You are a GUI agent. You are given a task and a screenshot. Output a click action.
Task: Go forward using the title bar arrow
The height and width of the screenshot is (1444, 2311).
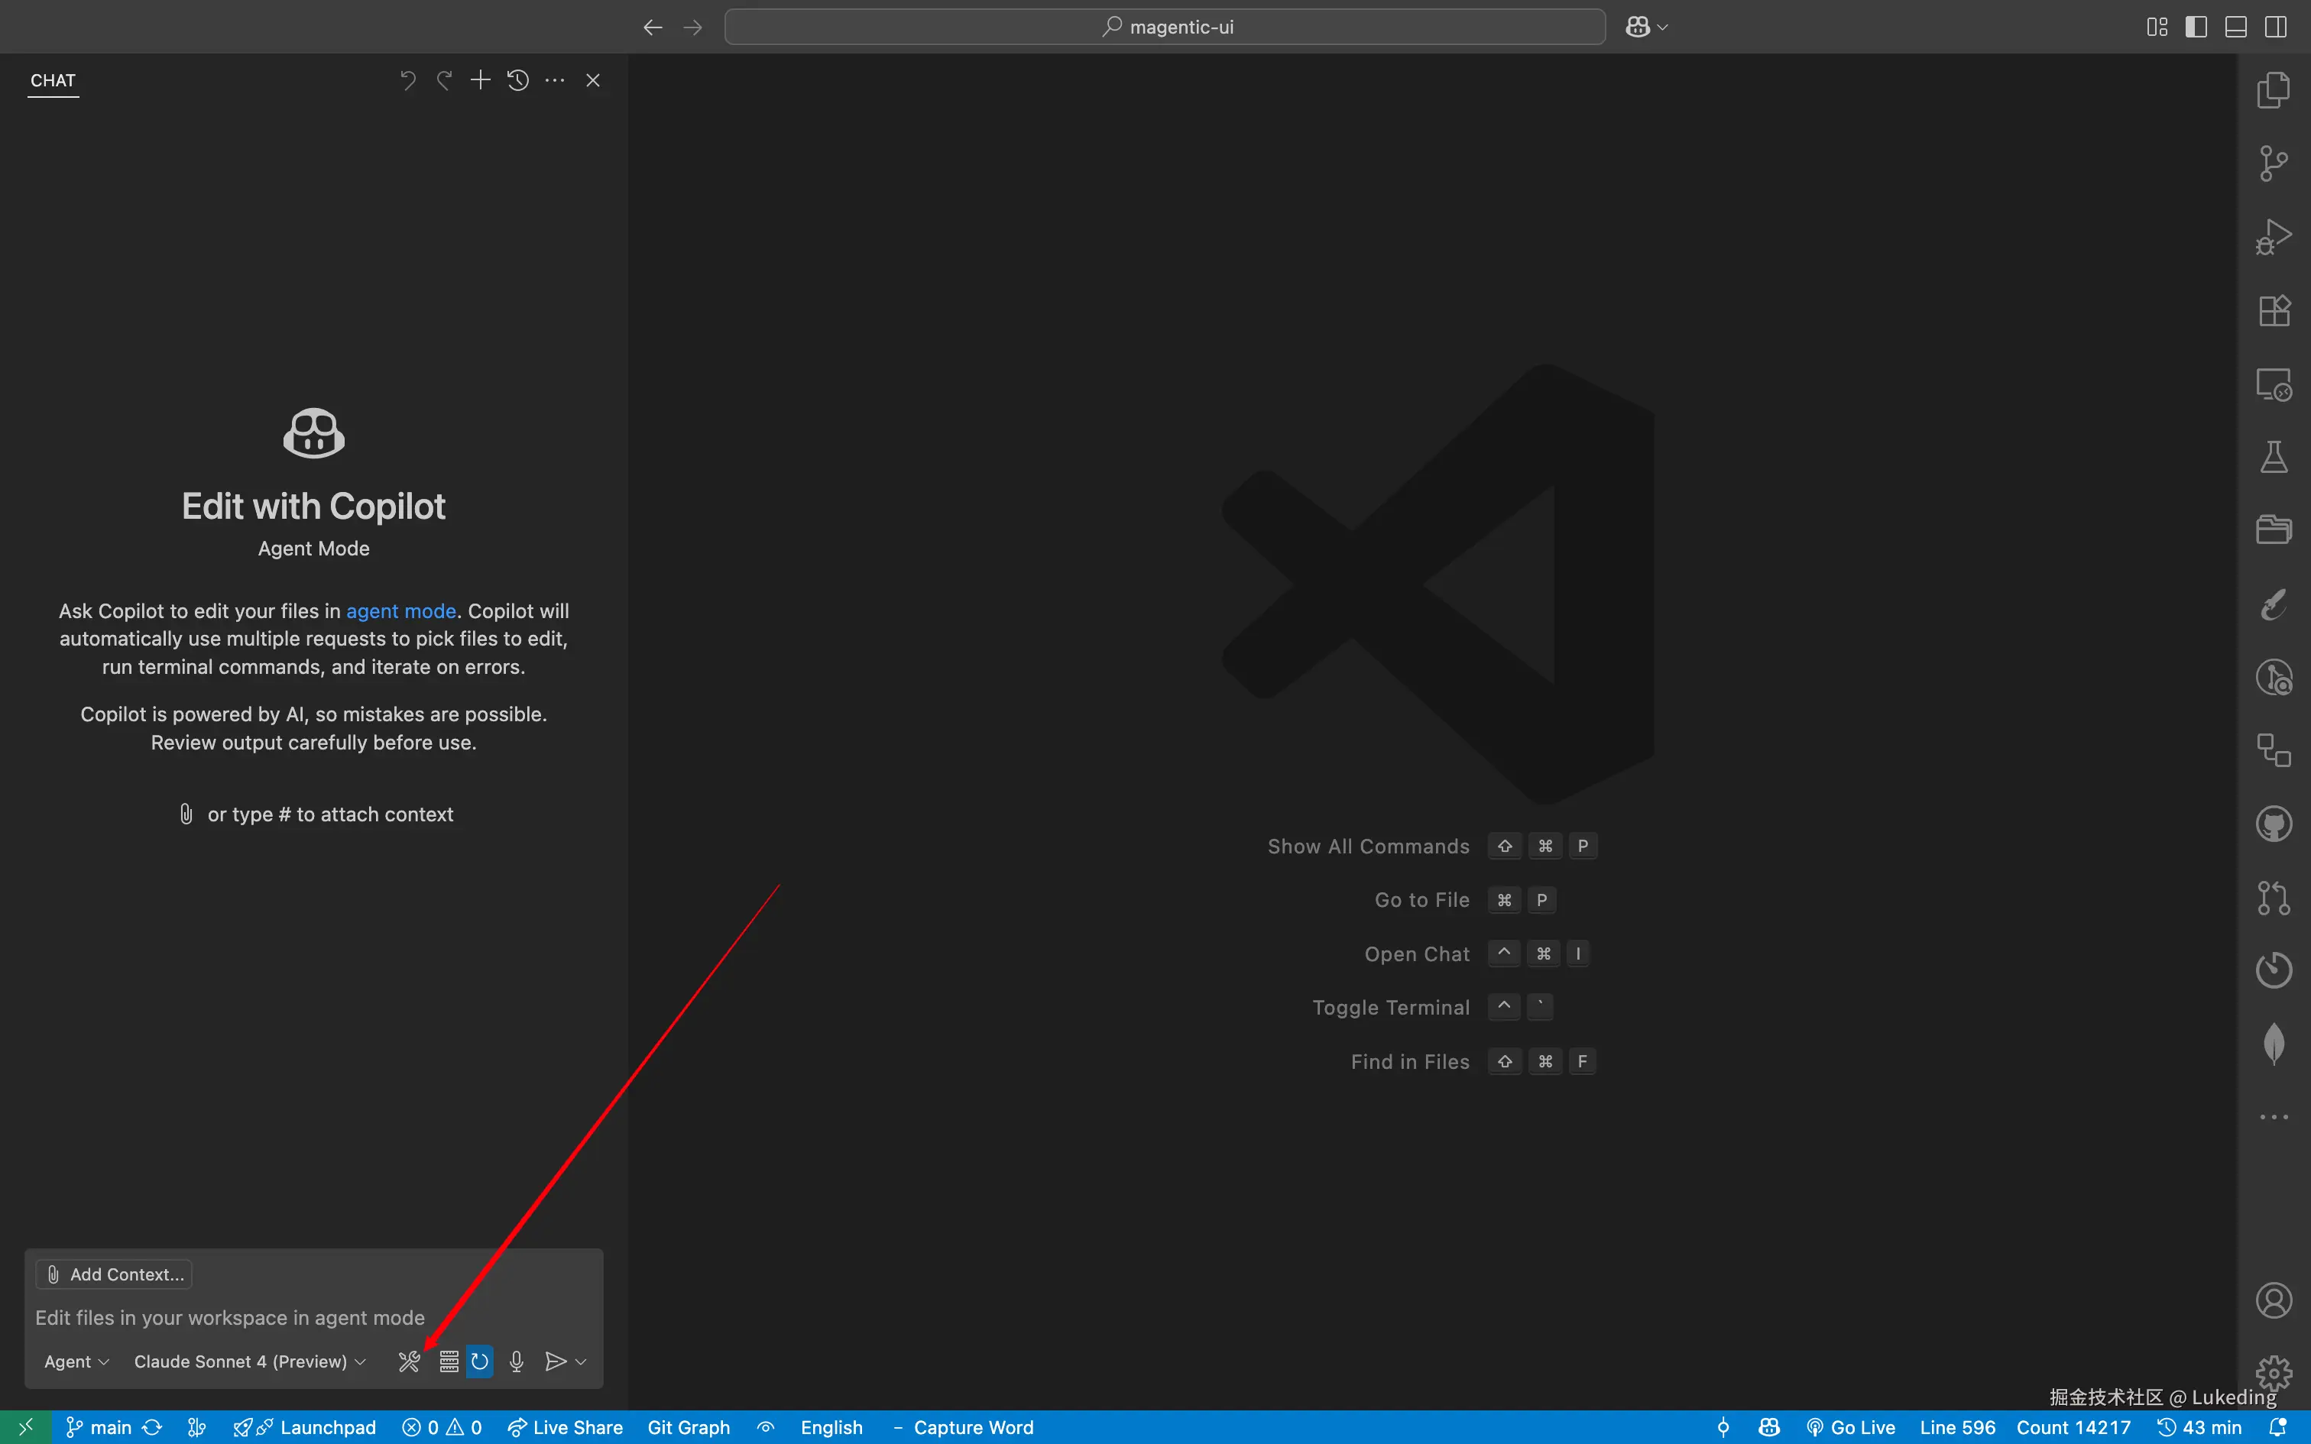[693, 28]
